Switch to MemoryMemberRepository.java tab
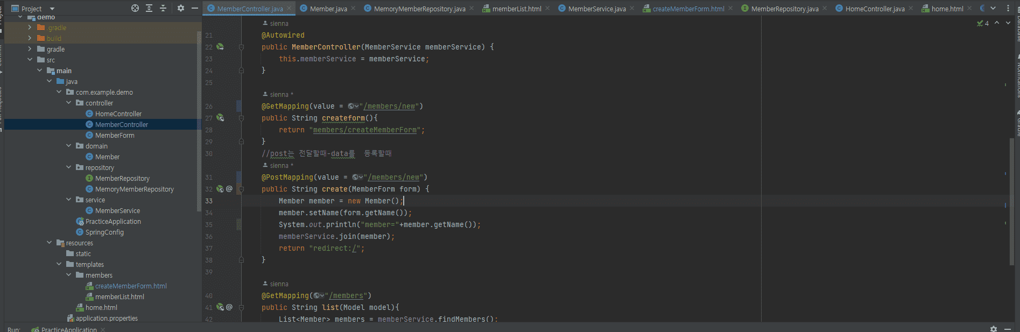 coord(419,9)
